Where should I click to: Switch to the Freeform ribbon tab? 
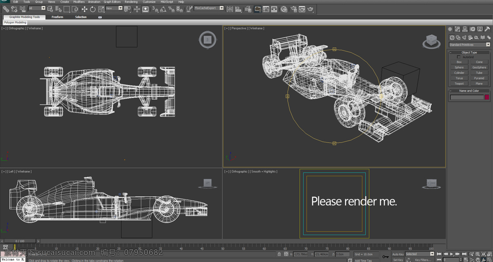click(58, 17)
